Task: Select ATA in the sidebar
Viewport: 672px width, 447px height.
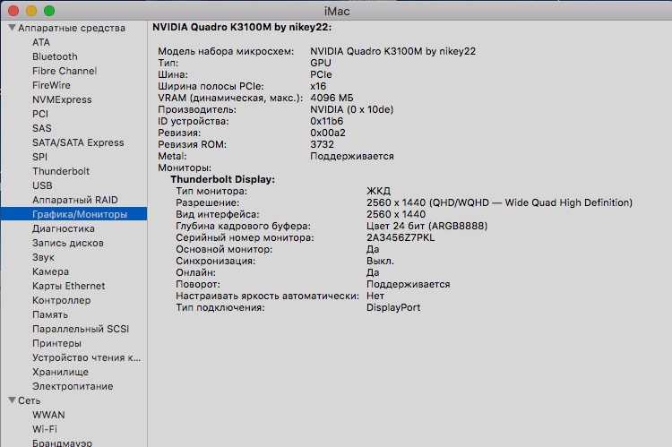Action: (x=41, y=42)
